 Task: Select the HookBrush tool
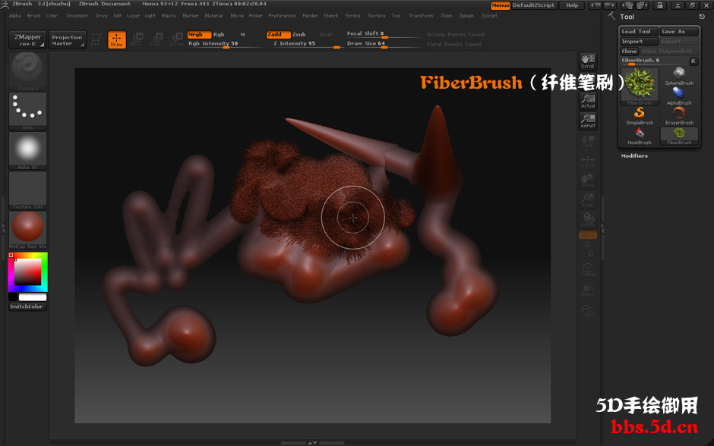[640, 136]
